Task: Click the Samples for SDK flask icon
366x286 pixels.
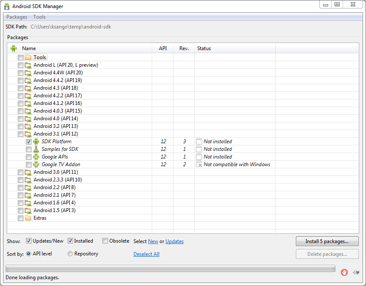Action: pos(36,149)
